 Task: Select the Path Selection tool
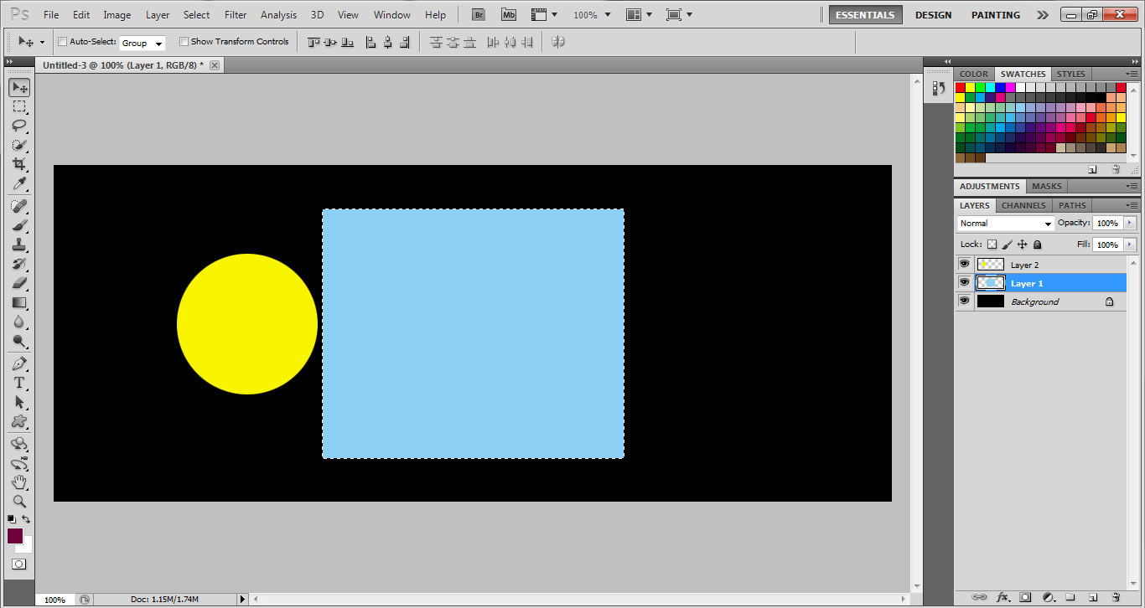coord(19,402)
